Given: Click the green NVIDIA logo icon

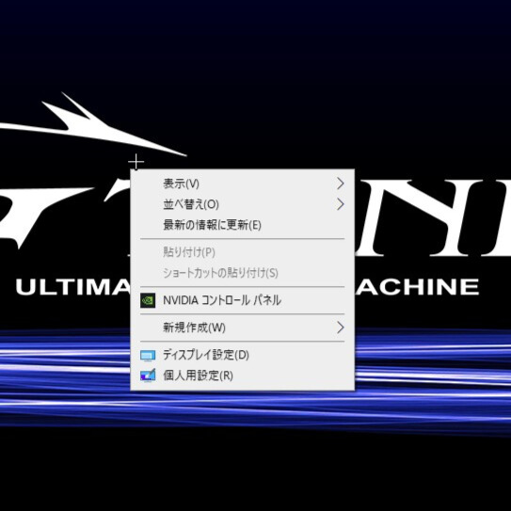Looking at the screenshot, I should click(x=148, y=300).
